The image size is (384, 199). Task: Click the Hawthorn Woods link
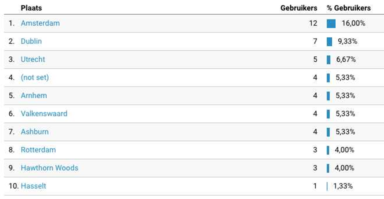tap(49, 168)
